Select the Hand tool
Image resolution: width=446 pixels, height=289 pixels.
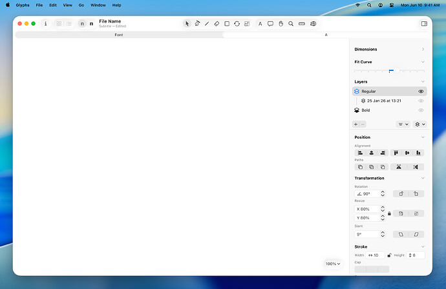281,24
